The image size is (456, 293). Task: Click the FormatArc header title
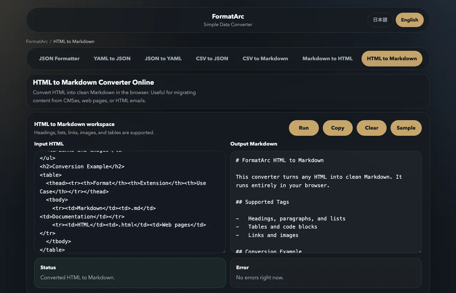click(x=228, y=16)
